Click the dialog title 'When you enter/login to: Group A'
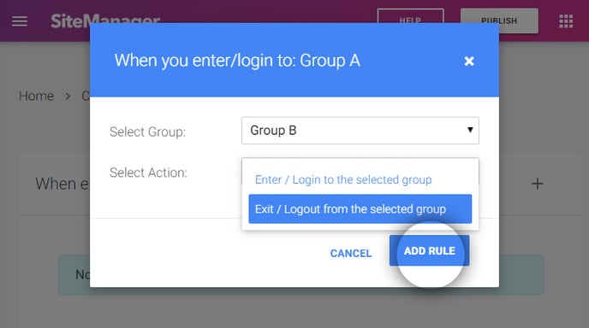The width and height of the screenshot is (589, 328). point(237,61)
